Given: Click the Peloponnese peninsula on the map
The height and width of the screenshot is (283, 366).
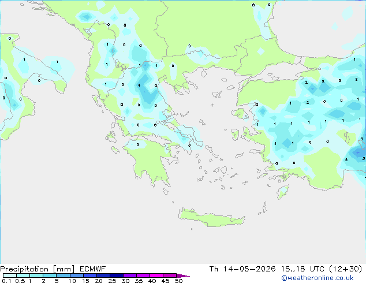Looking at the screenshot, I should point(151,161).
